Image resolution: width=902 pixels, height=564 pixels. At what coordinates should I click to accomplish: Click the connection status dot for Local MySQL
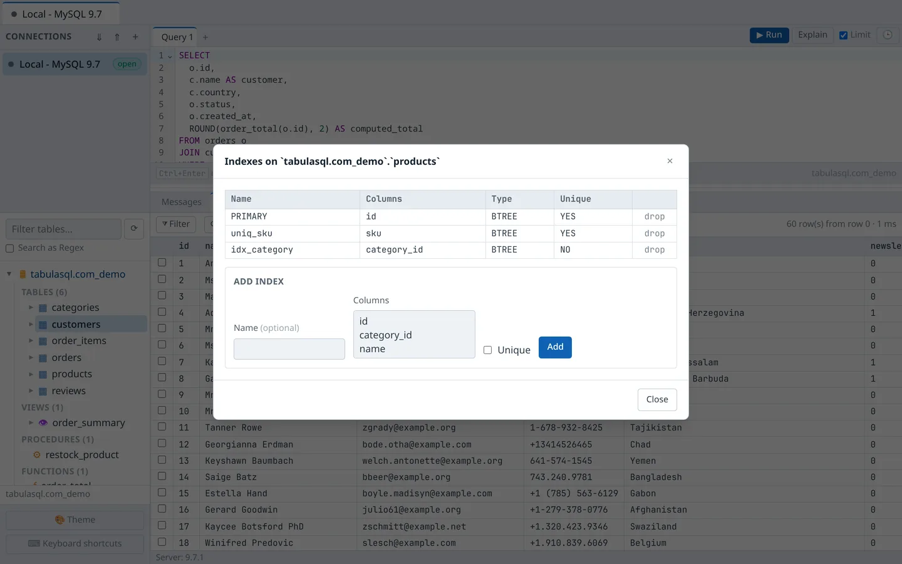tap(11, 64)
